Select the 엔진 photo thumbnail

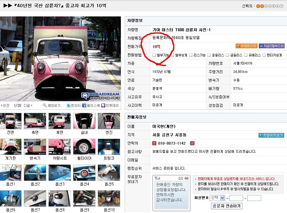click(109, 121)
